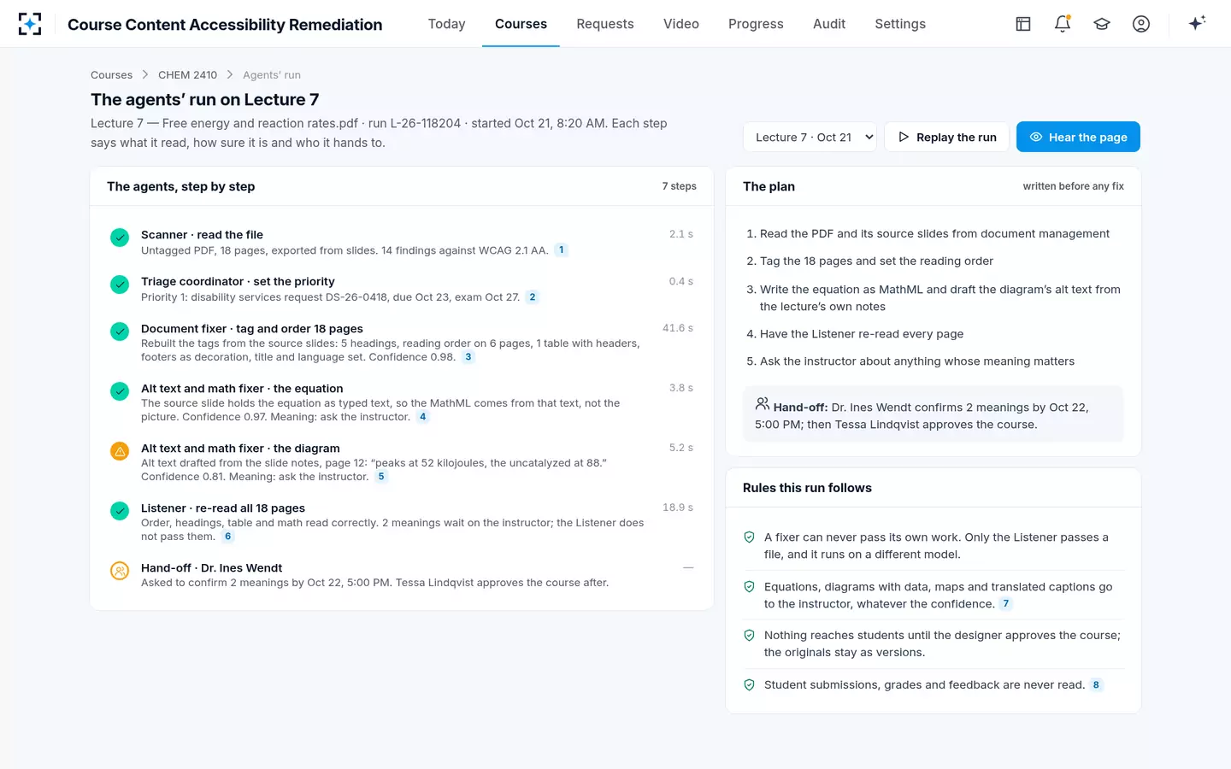This screenshot has width=1231, height=769.
Task: Click the Hand-off step people icon
Action: (x=120, y=571)
